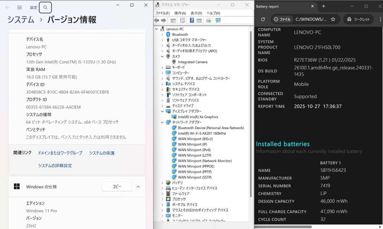
Task: Click scan for hardware changes icon
Action: (218, 21)
